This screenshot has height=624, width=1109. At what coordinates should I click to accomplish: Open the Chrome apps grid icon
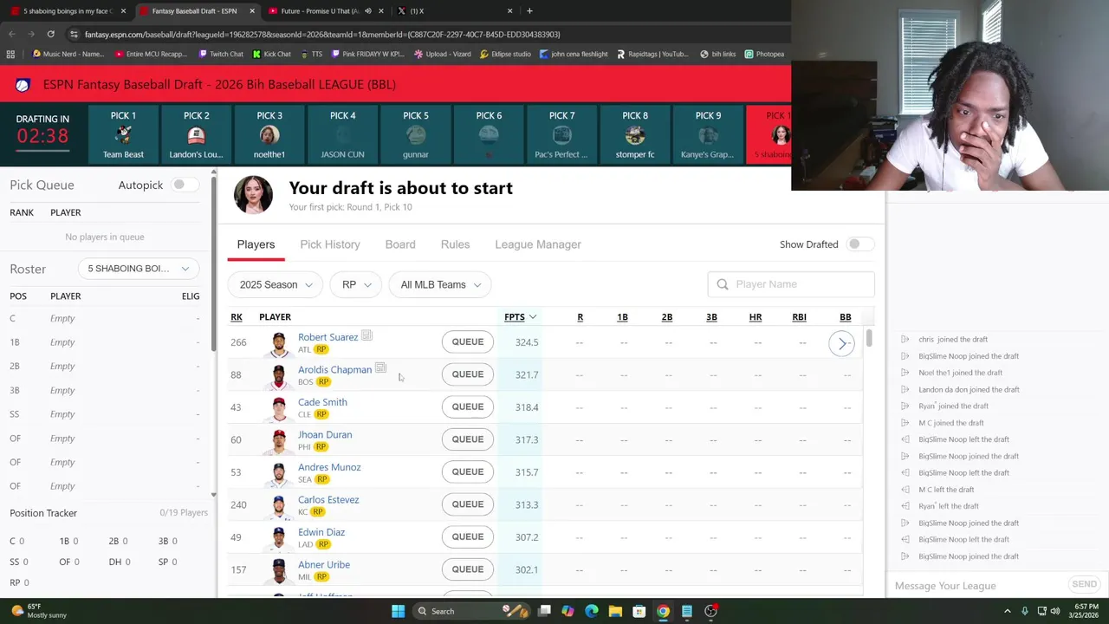click(x=10, y=54)
